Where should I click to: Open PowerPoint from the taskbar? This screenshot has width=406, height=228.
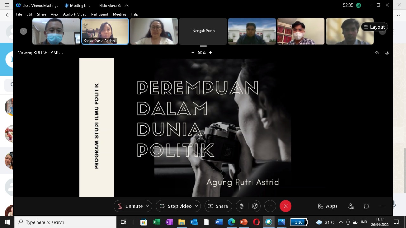click(244, 222)
